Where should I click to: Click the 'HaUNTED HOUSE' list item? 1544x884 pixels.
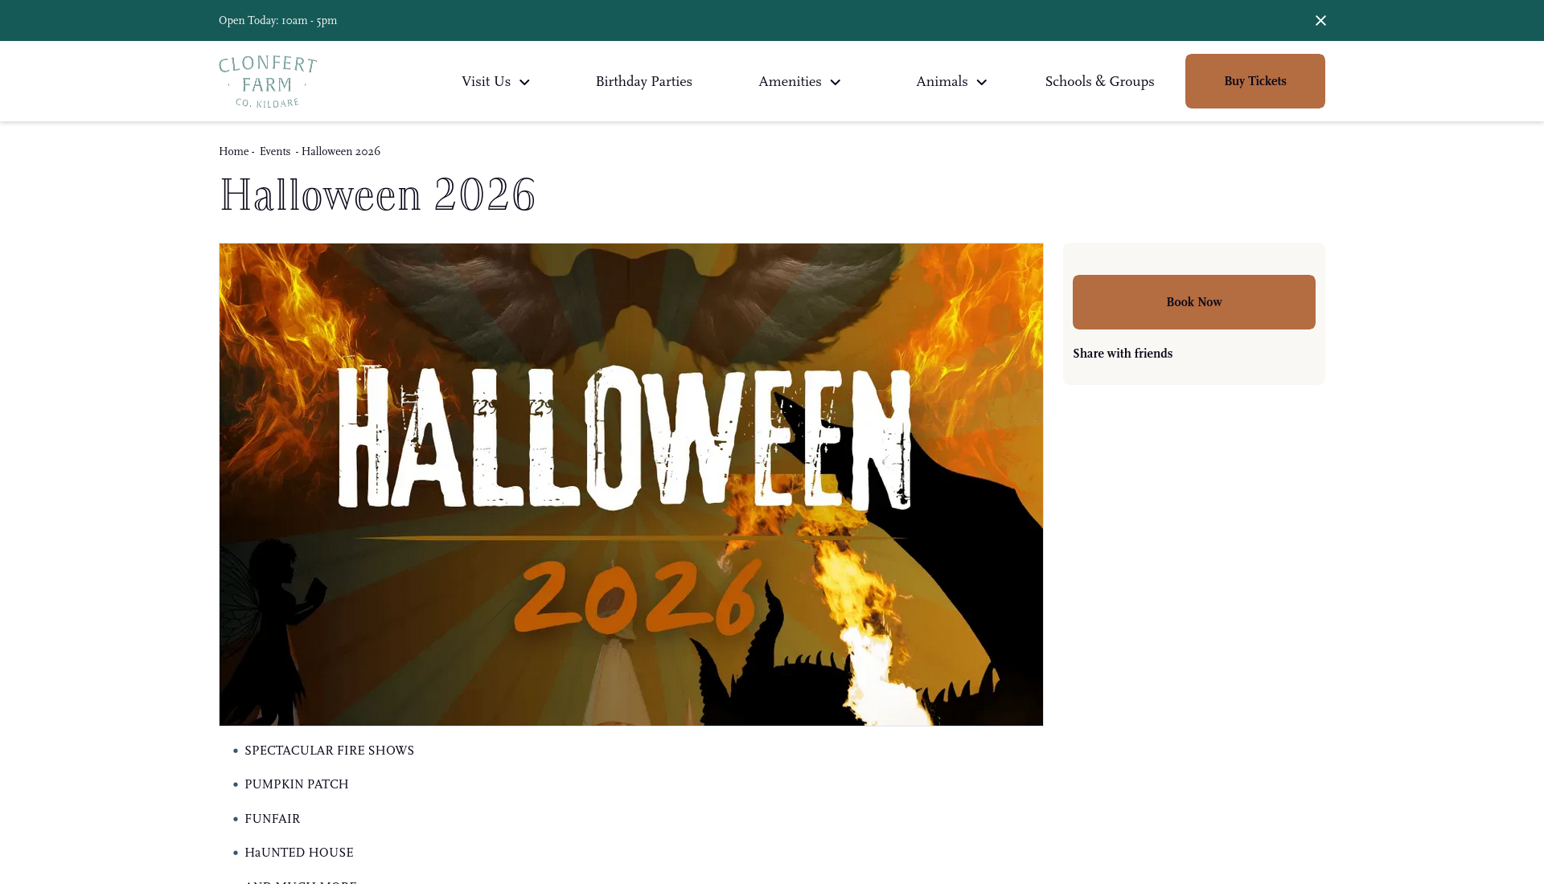(298, 853)
